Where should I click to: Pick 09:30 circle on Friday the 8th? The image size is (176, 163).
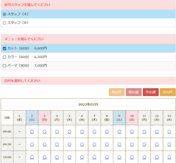point(107,144)
